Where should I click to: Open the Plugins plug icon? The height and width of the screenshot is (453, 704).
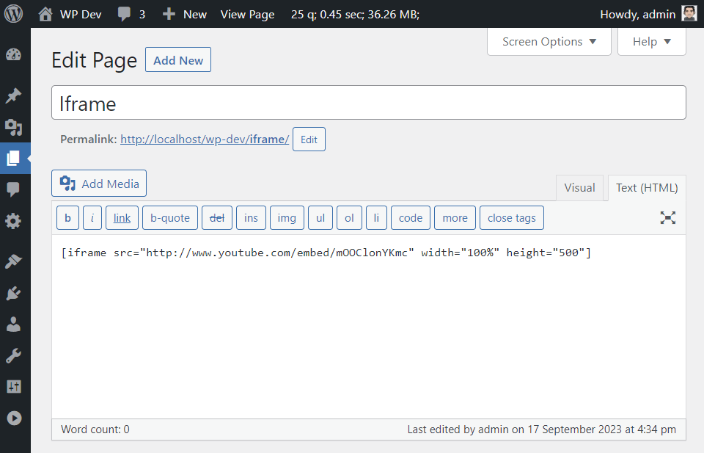[x=13, y=293]
